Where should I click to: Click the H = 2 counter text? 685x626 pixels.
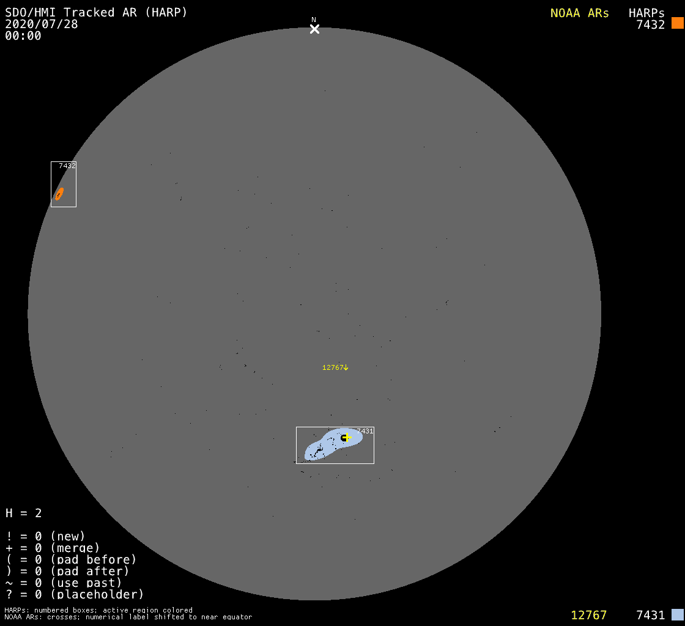(x=23, y=513)
